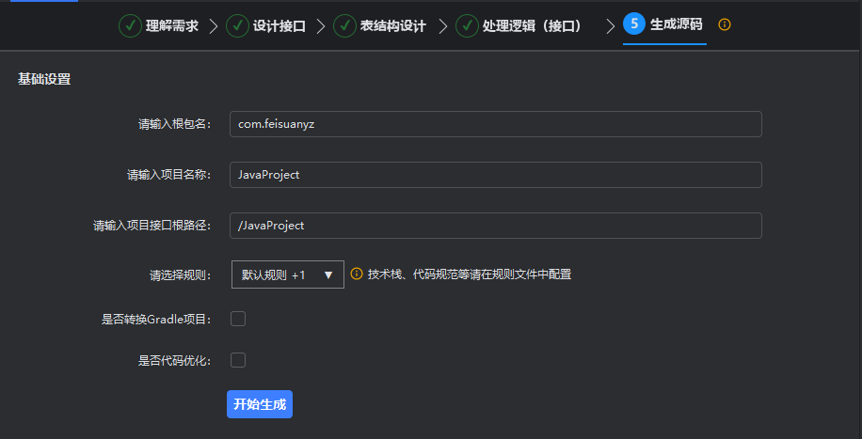Image resolution: width=862 pixels, height=439 pixels.
Task: Open the 默认规则 +1 rule dropdown
Action: coord(287,274)
